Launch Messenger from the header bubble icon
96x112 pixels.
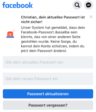pyautogui.click(x=89, y=5)
